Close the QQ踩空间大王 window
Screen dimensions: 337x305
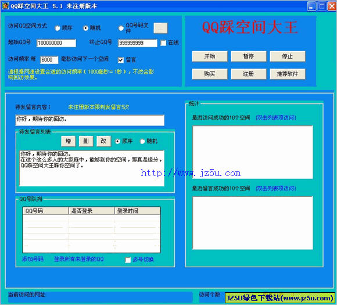click(x=332, y=6)
